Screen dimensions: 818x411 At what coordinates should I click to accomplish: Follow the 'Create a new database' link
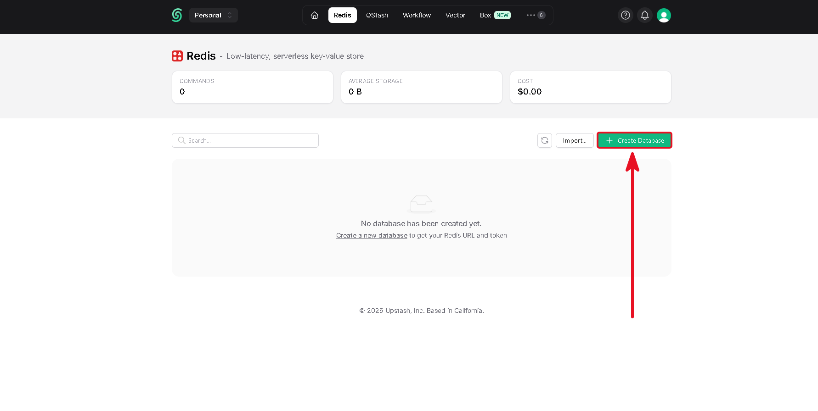coord(372,235)
